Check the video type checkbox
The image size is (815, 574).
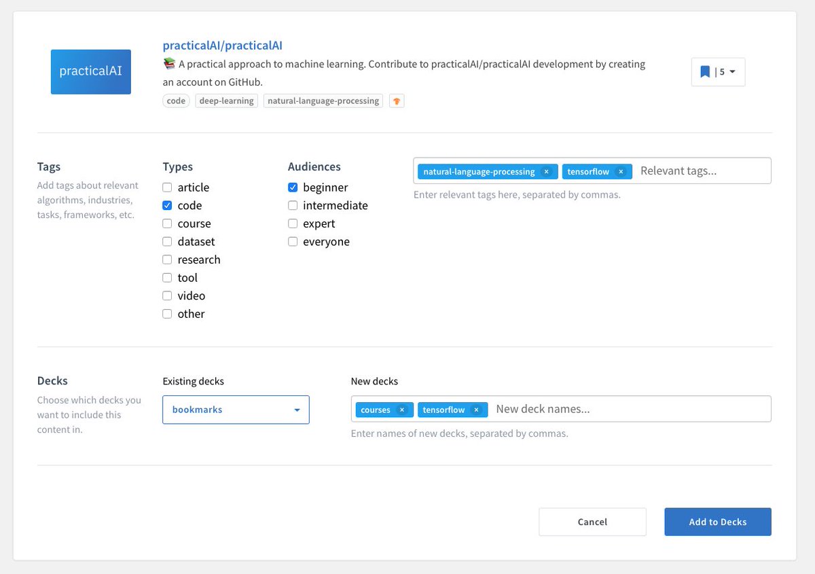coord(167,295)
